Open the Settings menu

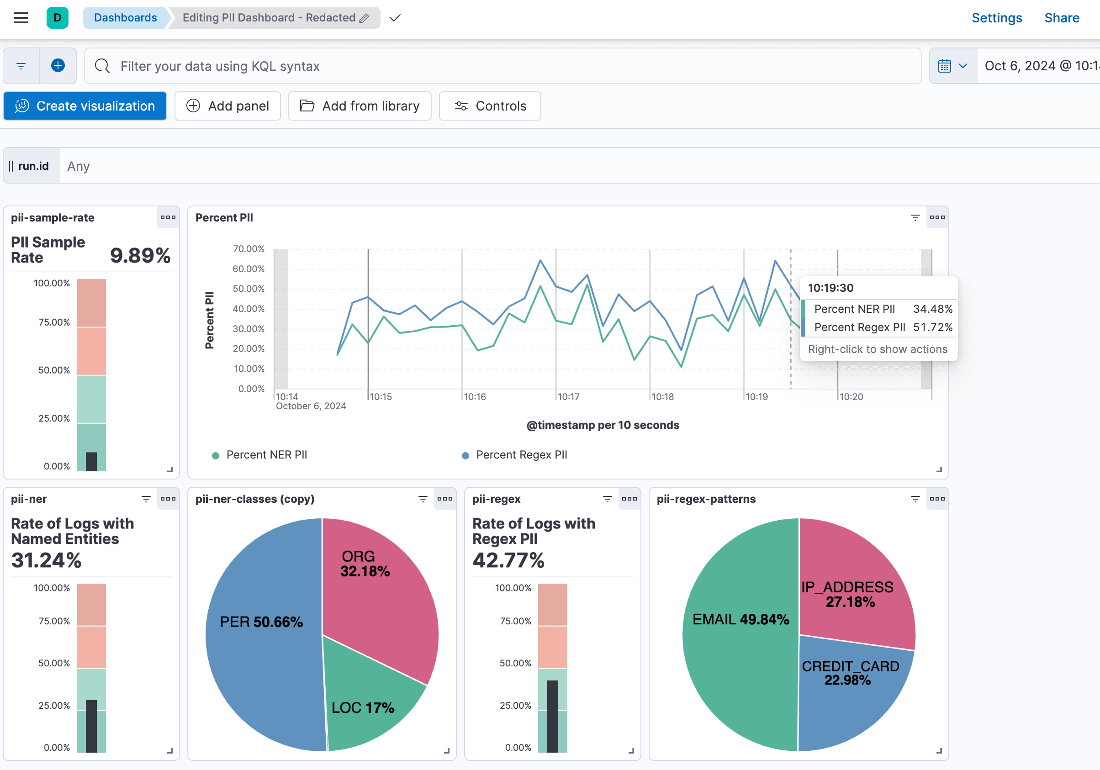pos(996,18)
